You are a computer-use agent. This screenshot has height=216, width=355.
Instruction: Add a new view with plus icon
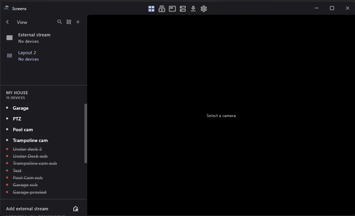pyautogui.click(x=78, y=22)
